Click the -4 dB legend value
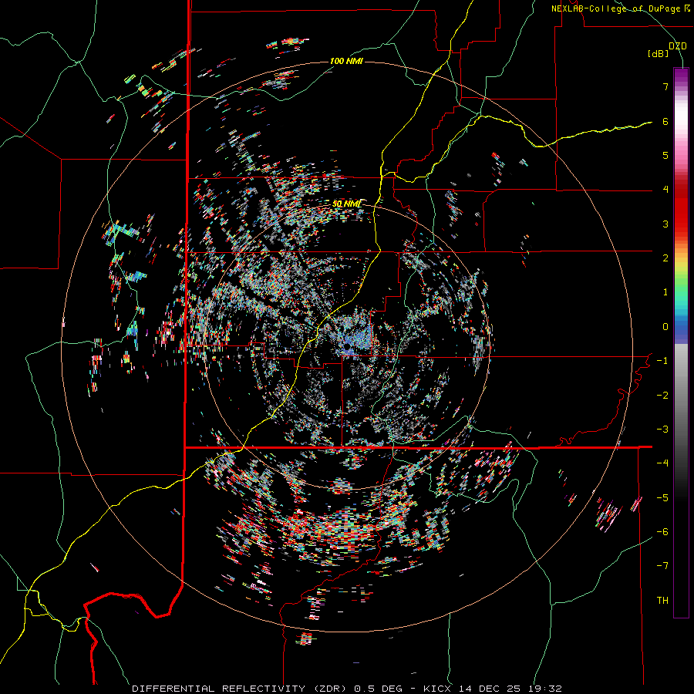This screenshot has height=694, width=694. click(662, 463)
